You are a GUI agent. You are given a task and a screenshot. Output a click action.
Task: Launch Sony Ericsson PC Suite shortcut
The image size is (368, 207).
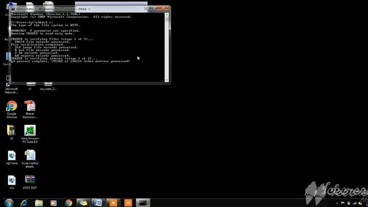(x=30, y=134)
